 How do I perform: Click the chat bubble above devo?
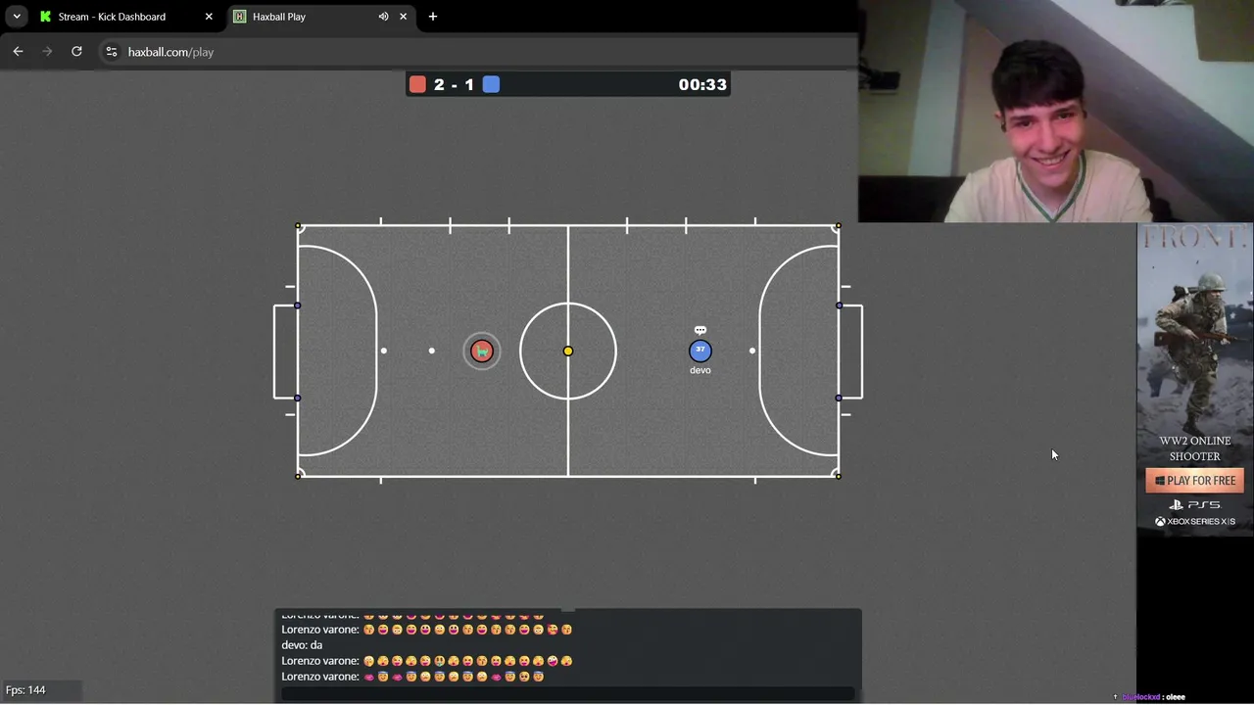coord(699,330)
